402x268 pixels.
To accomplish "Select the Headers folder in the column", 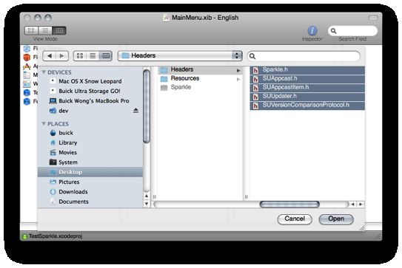I will tap(200, 69).
